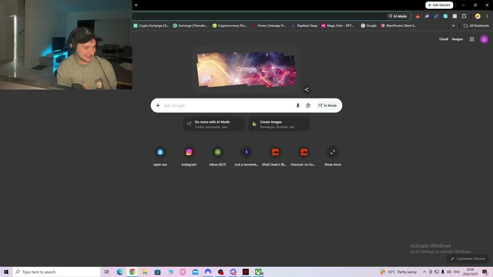Click the ENG language indicator
Image resolution: width=493 pixels, height=277 pixels.
click(x=457, y=272)
